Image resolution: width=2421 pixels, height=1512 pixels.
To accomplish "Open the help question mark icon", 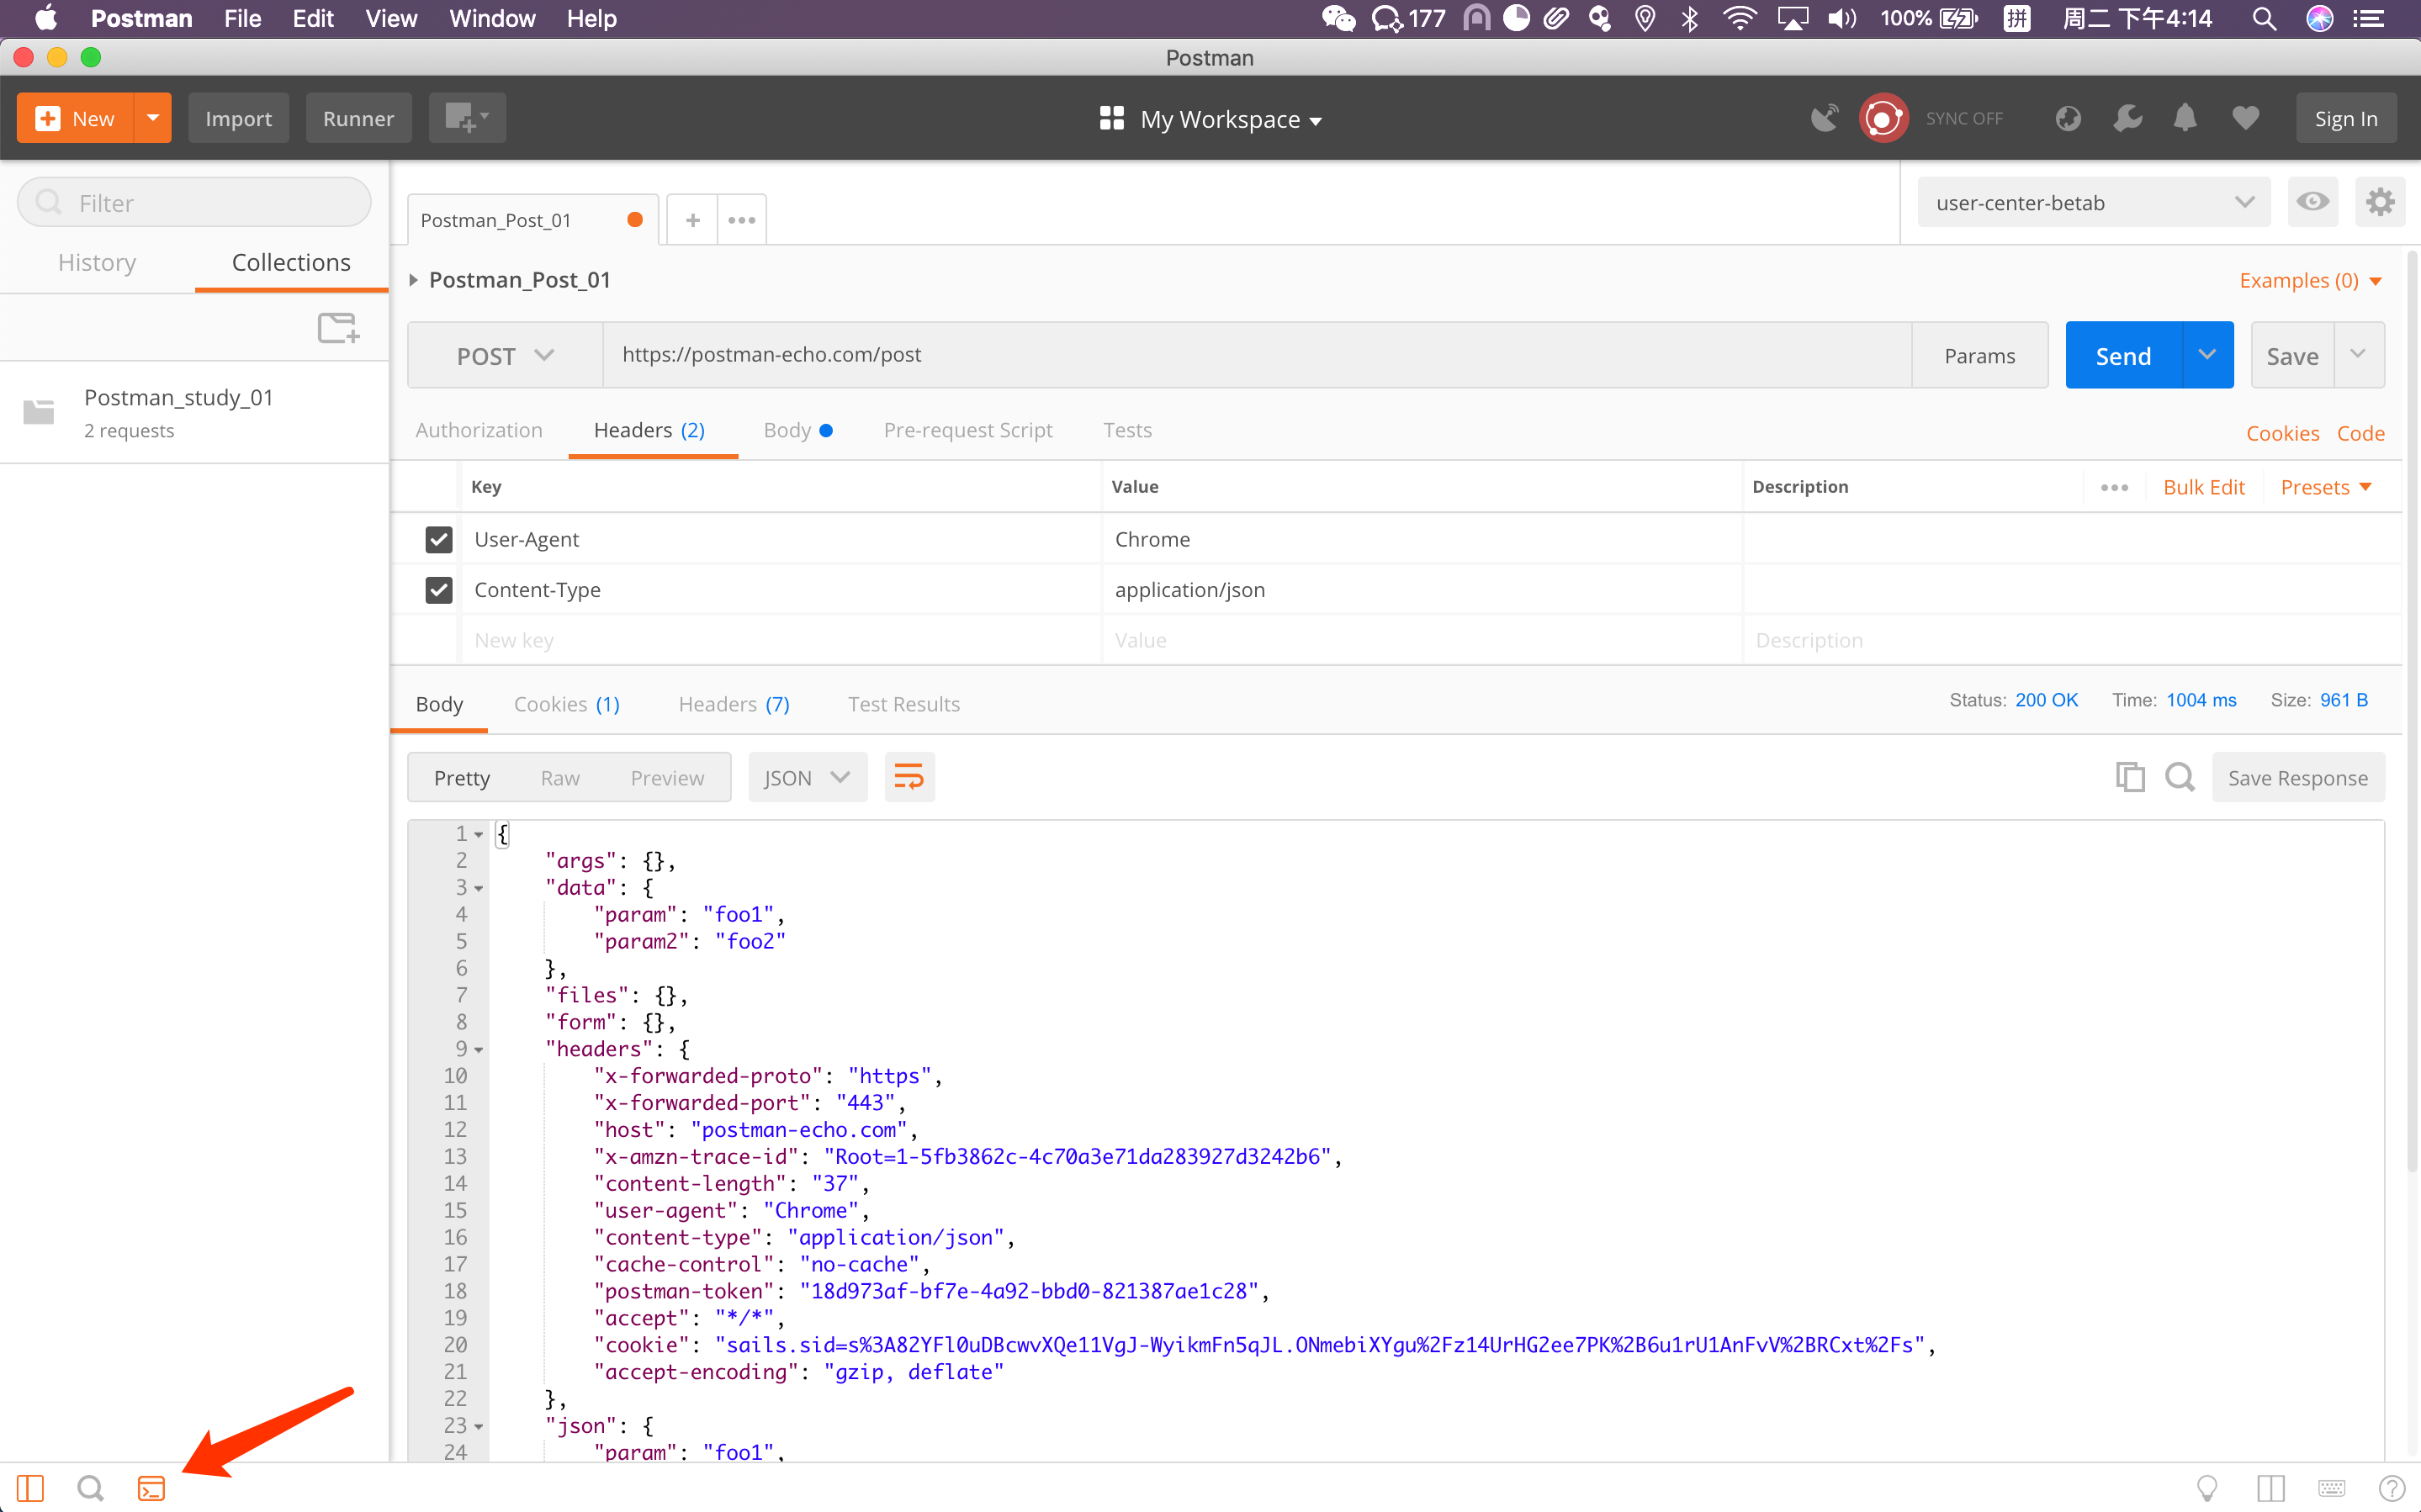I will coord(2392,1488).
